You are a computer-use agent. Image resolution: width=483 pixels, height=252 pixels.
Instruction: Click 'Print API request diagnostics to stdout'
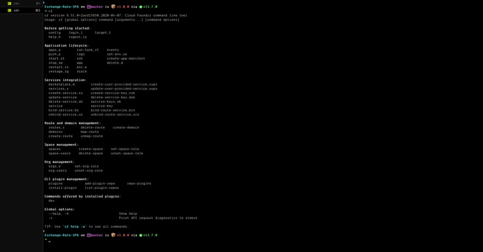tap(158, 218)
